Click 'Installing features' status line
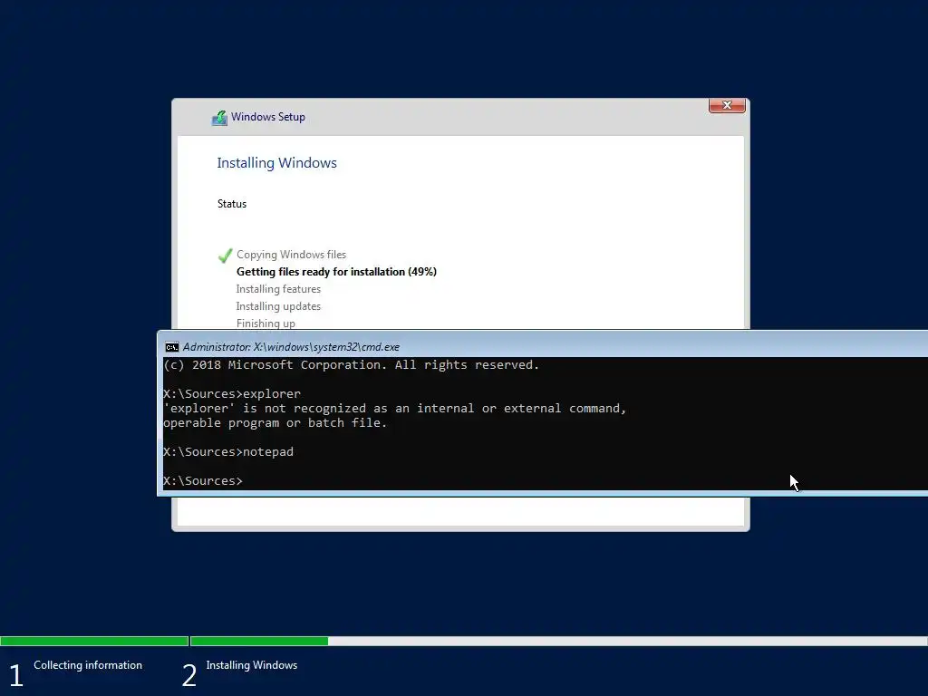 (278, 289)
